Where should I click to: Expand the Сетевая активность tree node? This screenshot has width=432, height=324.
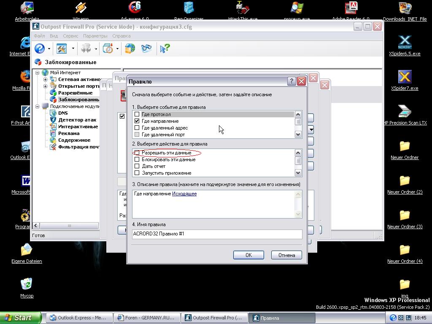pyautogui.click(x=46, y=79)
